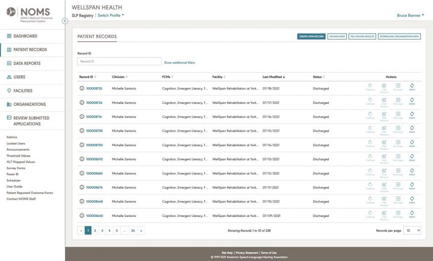Click Continue icon for record 100008700

click(x=370, y=144)
